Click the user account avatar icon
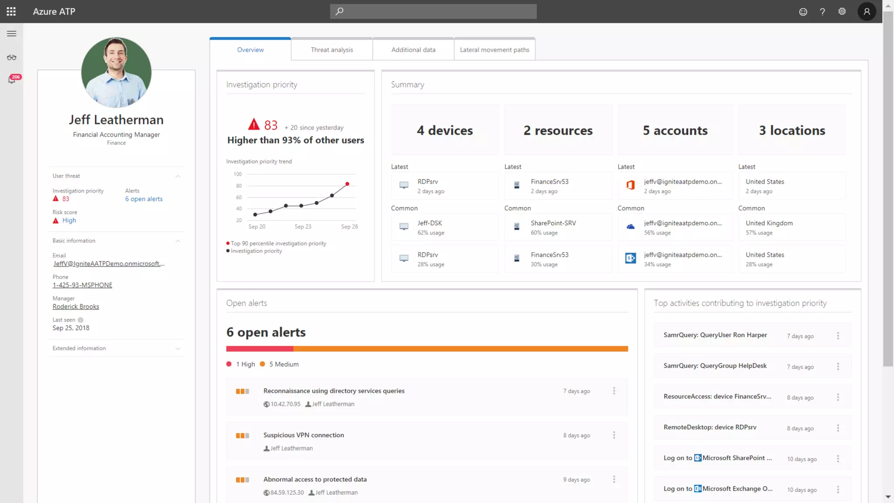894x503 pixels. pos(867,11)
